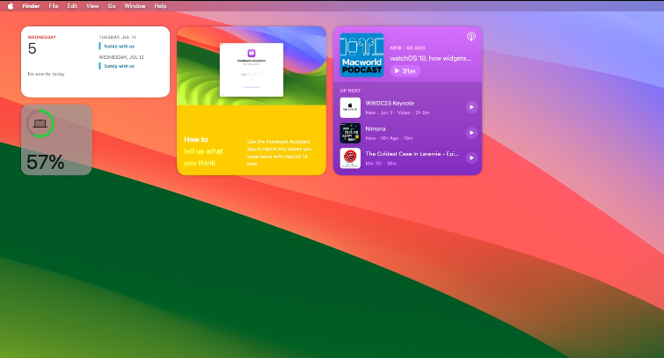Screen dimensions: 664x358
Task: Open the View menu
Action: 92,5
